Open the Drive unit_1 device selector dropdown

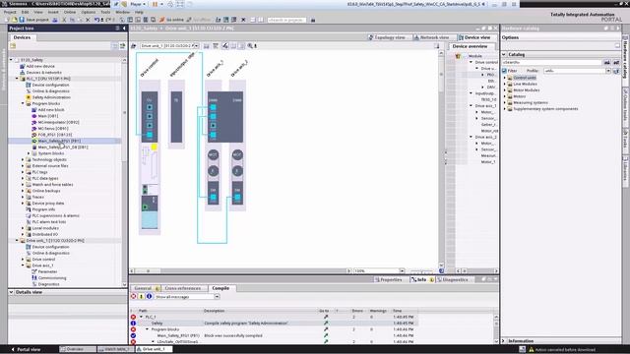click(197, 46)
